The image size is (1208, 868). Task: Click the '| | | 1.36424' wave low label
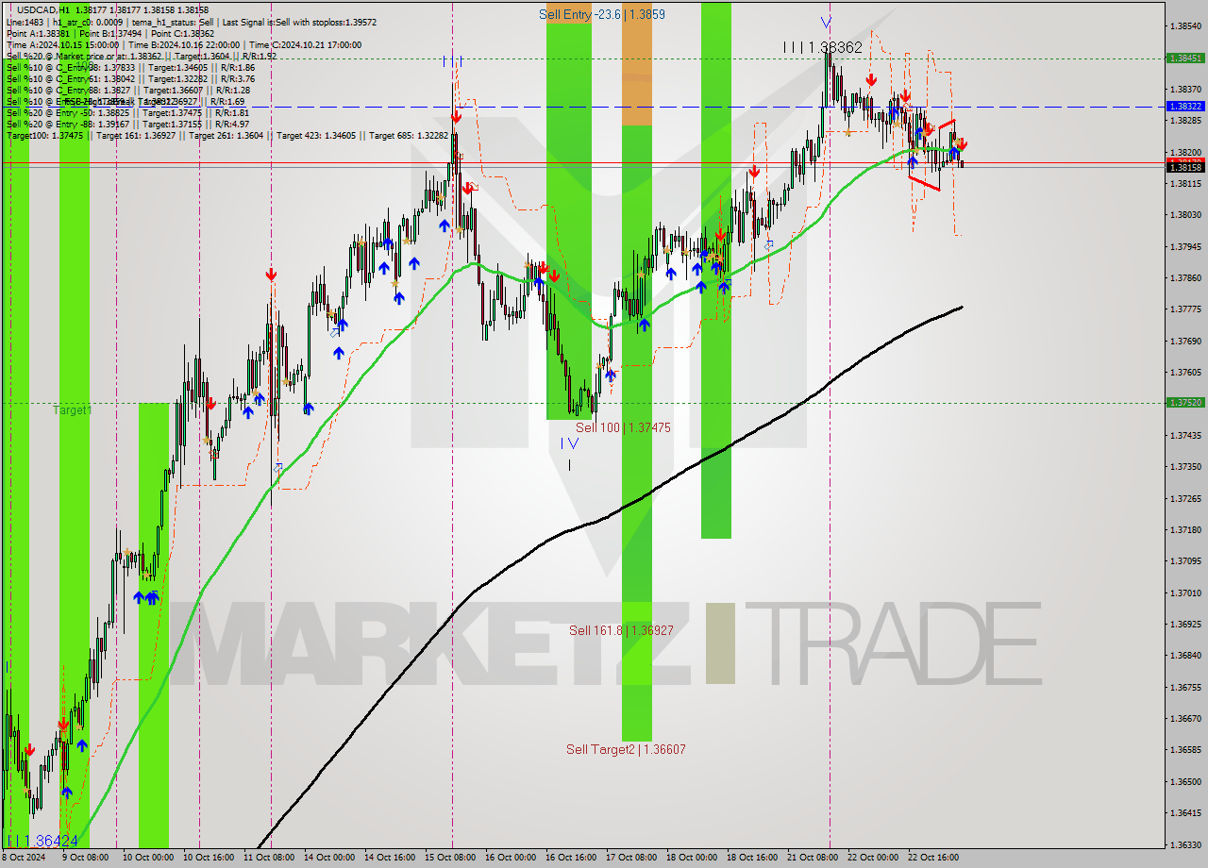[x=42, y=840]
